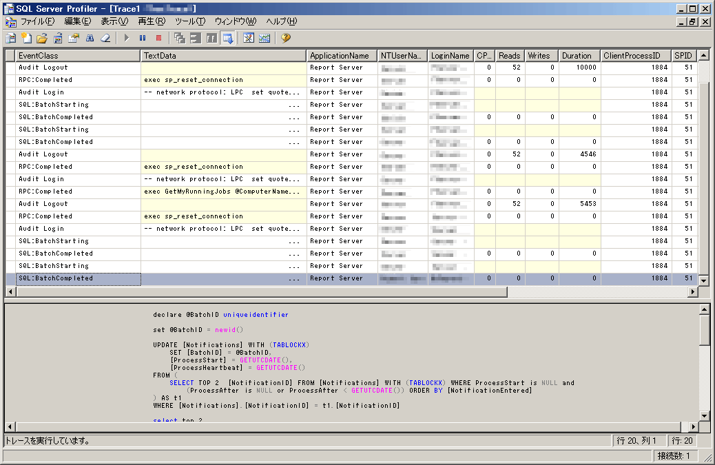Click the grid horizontal scrollbar thumb
This screenshot has height=465, width=715.
tap(262, 291)
